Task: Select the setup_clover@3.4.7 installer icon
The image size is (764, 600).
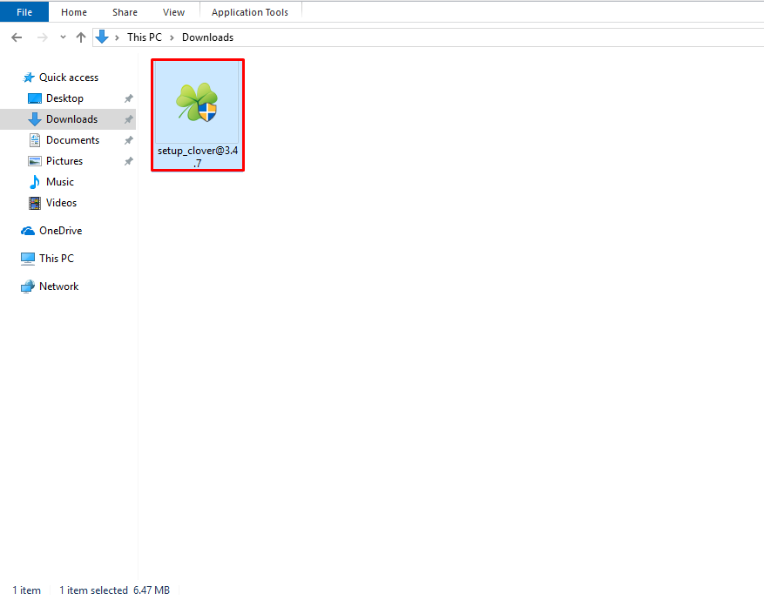Action: [198, 102]
